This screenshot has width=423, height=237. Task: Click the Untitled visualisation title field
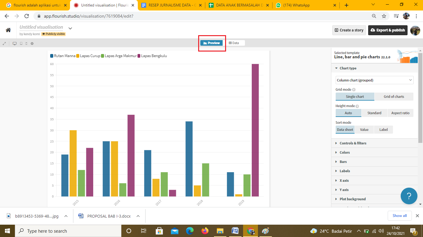click(x=41, y=27)
